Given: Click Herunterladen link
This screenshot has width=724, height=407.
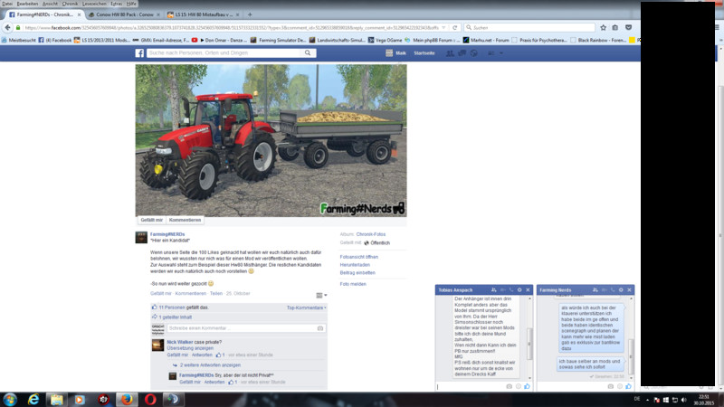Looking at the screenshot, I should pos(355,265).
